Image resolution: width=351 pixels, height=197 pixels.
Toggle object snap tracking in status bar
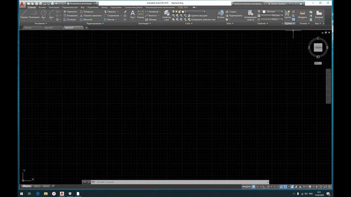281,187
